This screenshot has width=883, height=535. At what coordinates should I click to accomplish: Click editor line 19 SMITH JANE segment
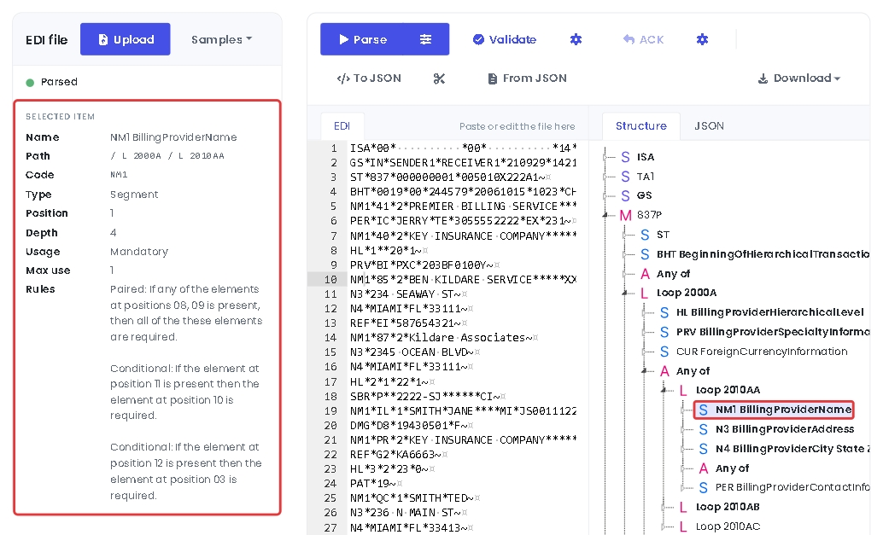463,410
